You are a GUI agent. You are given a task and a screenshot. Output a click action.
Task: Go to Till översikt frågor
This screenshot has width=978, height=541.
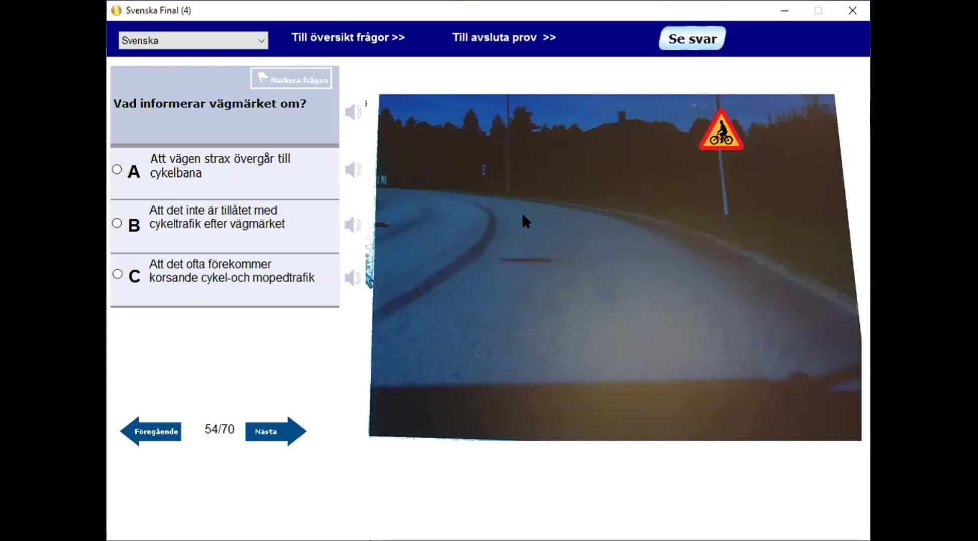(348, 38)
